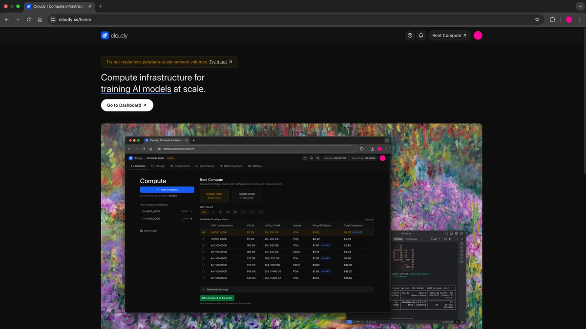Click the Rent Compute button in the header
The width and height of the screenshot is (586, 329).
click(x=450, y=36)
